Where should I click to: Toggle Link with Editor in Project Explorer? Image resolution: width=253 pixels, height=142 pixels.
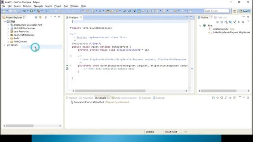[x=40, y=17]
